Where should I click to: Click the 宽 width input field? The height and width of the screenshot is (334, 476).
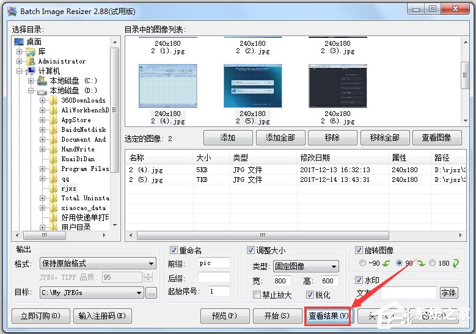tap(280, 281)
